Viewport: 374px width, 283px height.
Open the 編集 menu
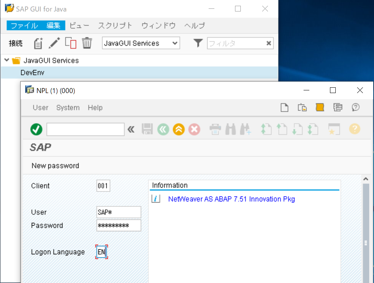pyautogui.click(x=53, y=26)
